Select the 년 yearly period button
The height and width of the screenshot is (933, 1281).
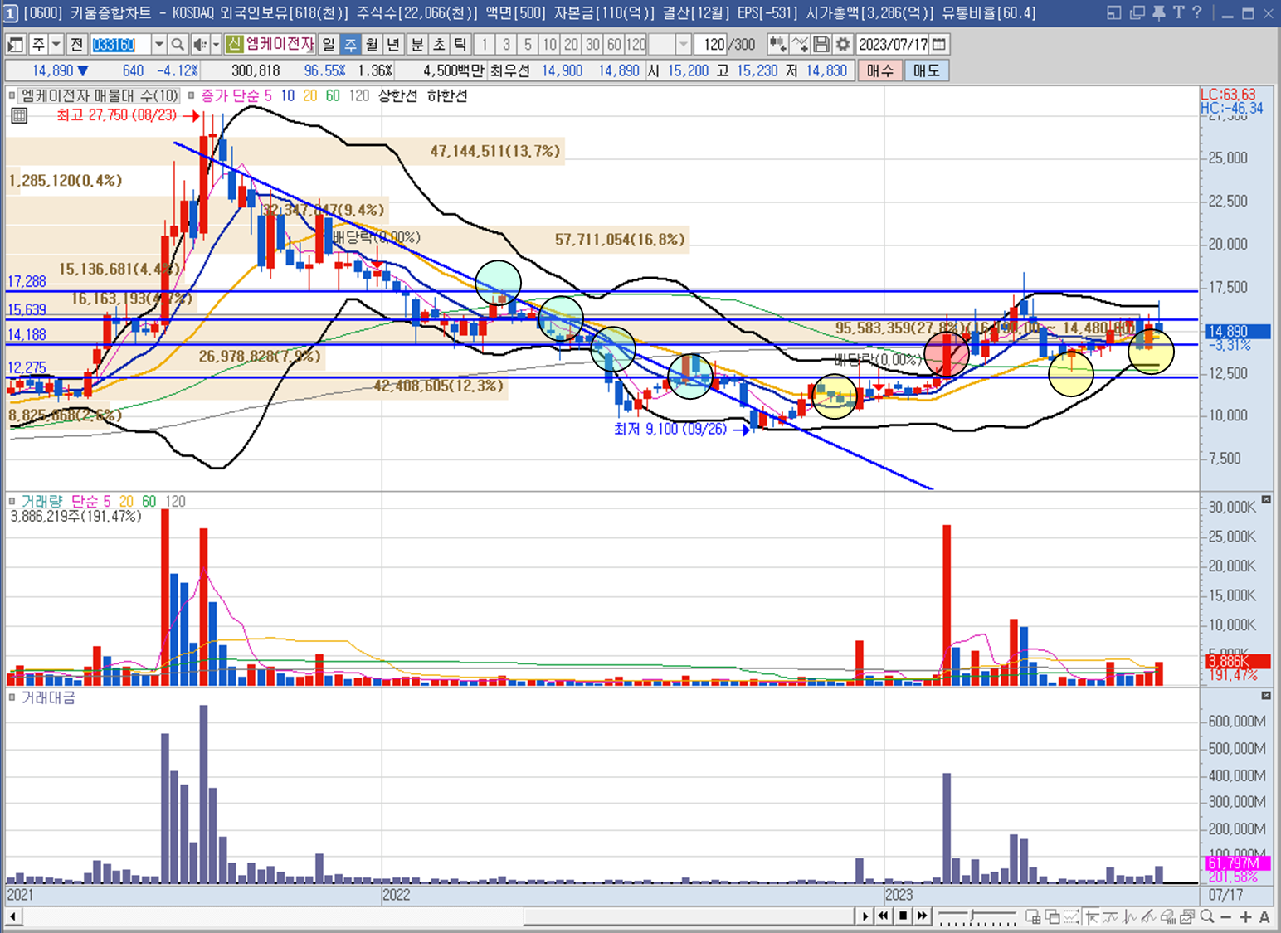pos(393,44)
